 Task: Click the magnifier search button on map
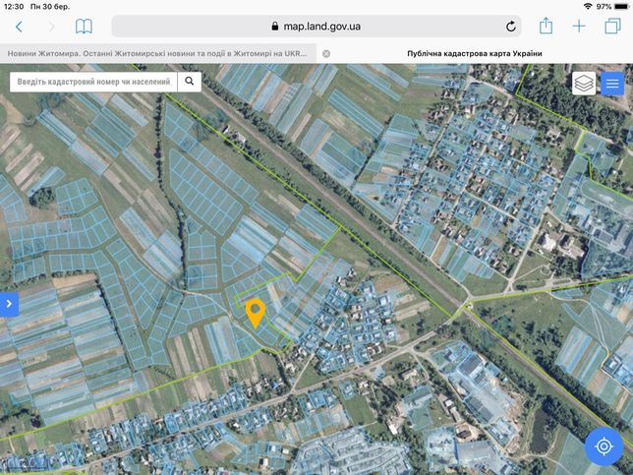(190, 82)
